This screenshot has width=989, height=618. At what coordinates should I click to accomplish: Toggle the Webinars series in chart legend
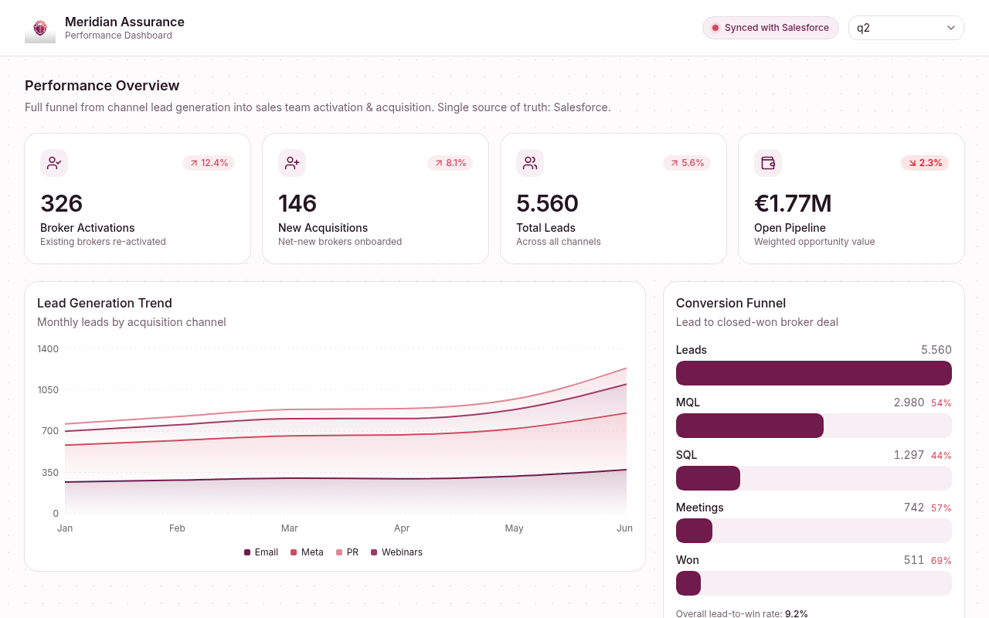(x=396, y=552)
